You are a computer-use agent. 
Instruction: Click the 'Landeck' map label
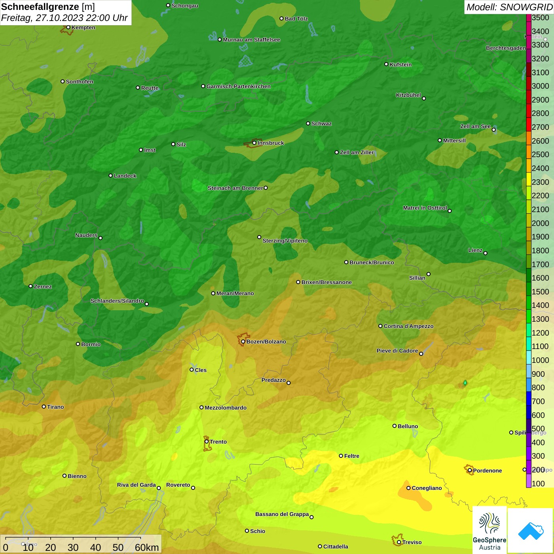click(125, 176)
